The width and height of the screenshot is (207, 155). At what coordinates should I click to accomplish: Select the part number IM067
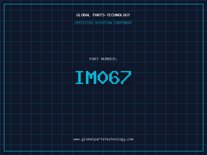[103, 77]
